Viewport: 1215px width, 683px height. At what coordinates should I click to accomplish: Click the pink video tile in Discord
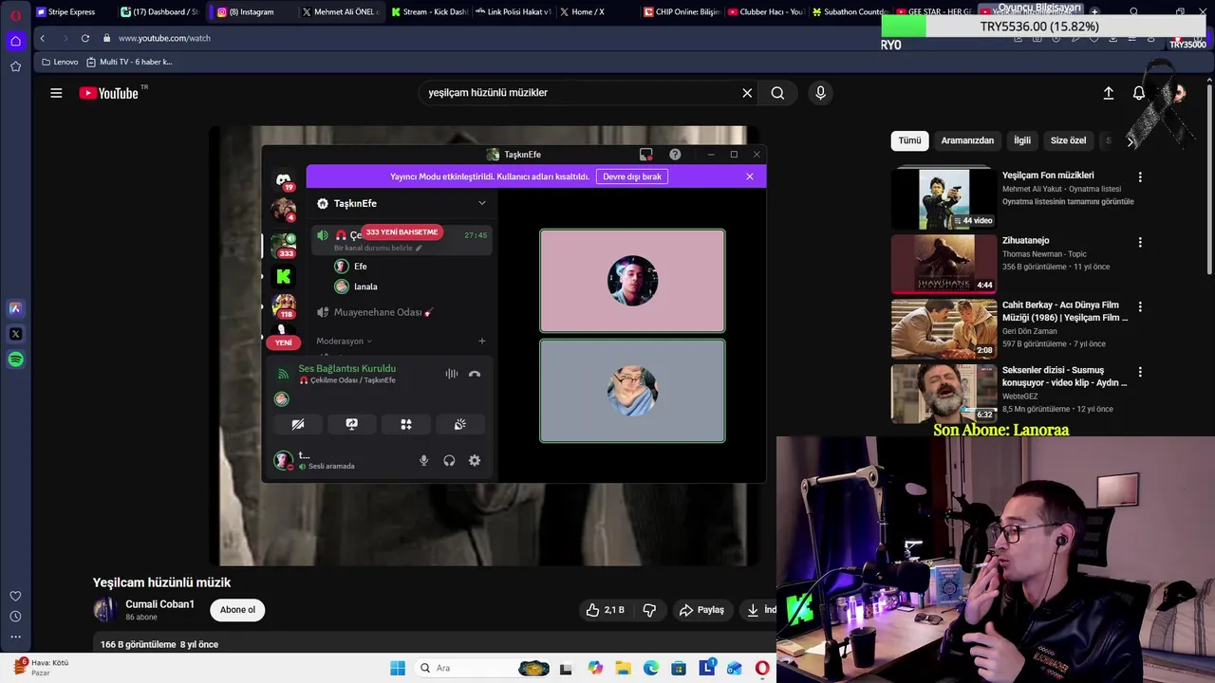pos(632,281)
